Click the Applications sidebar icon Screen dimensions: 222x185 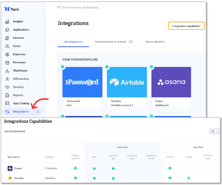[x=7, y=30]
